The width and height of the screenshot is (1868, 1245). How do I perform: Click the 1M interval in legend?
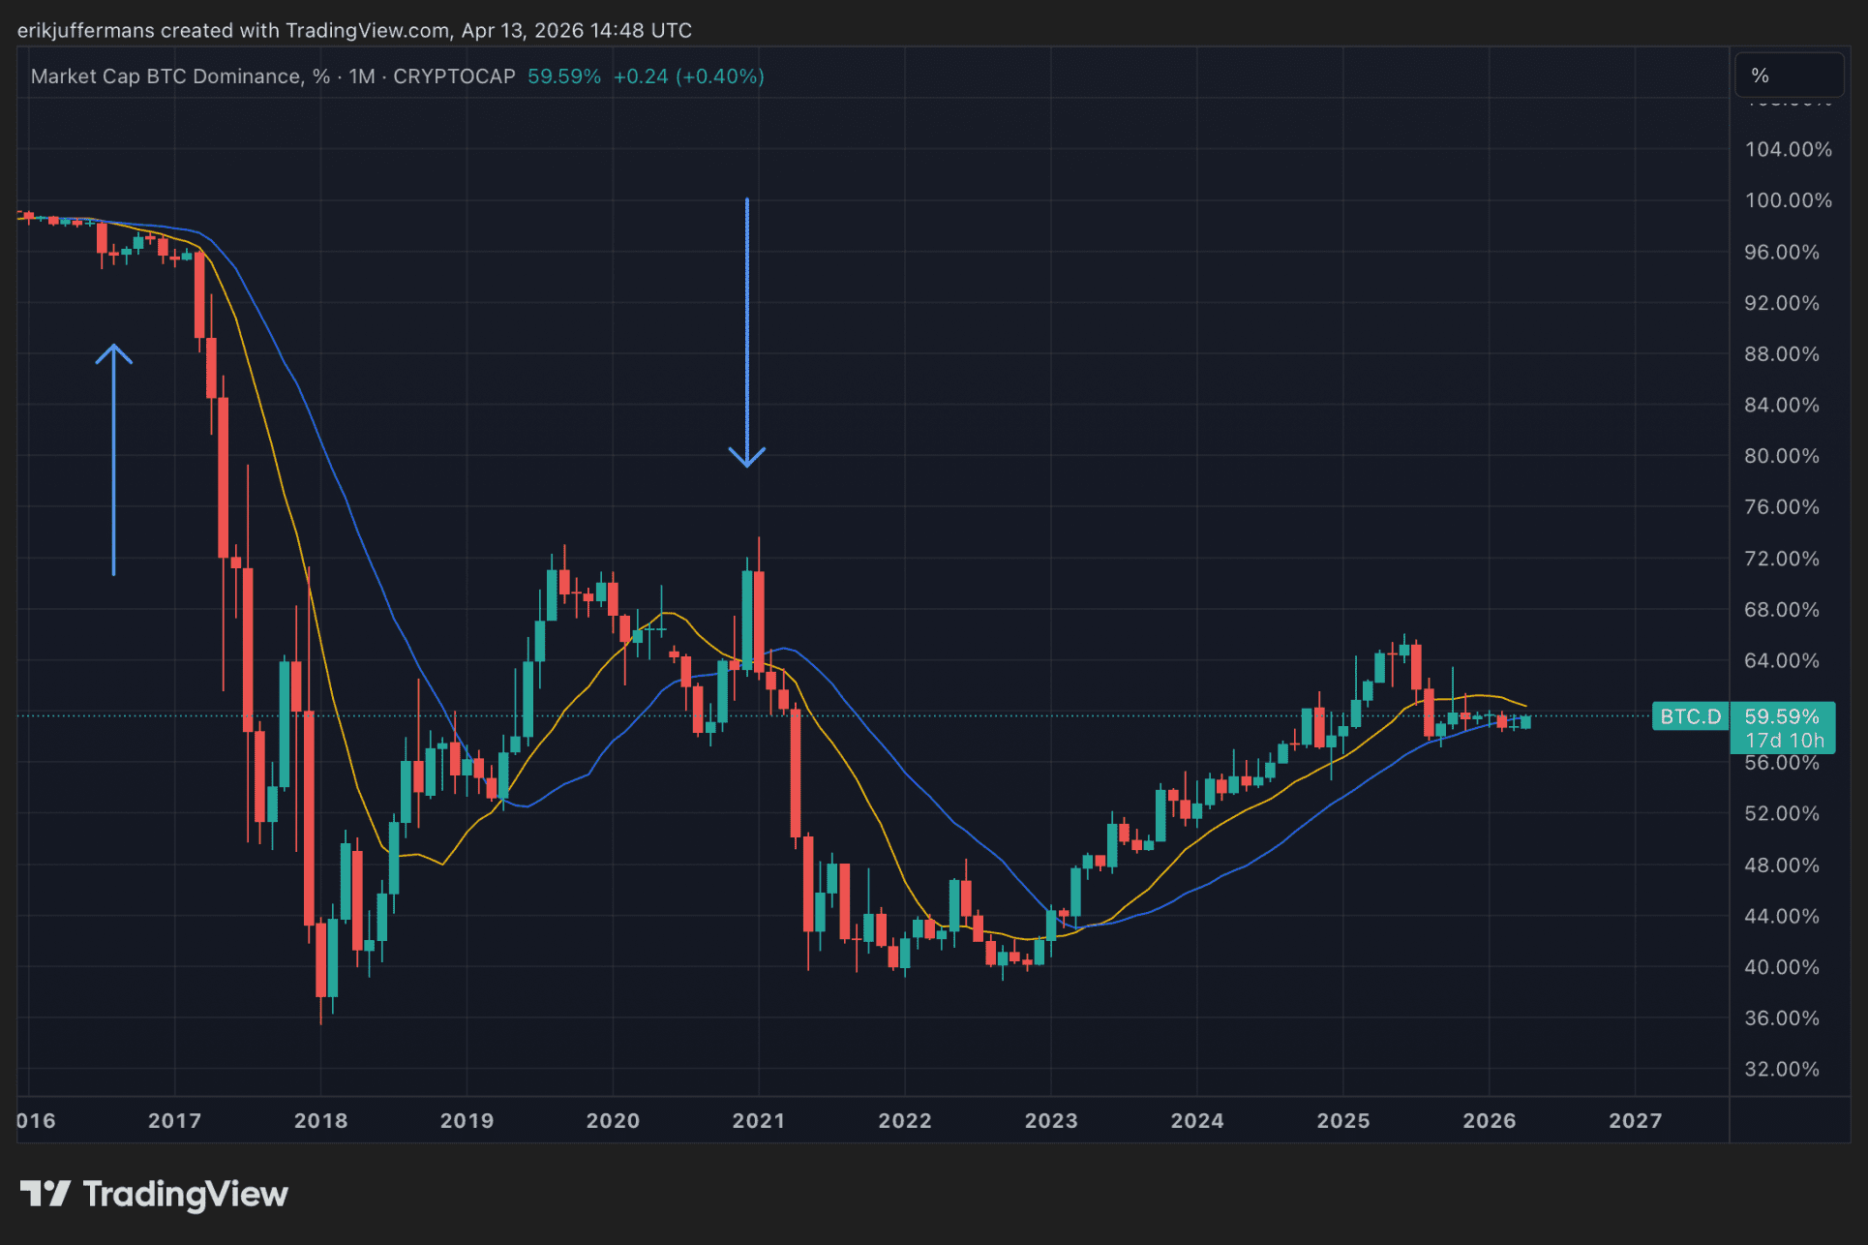point(362,76)
